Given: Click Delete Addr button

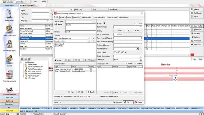Looking at the screenshot, I should (90, 60).
